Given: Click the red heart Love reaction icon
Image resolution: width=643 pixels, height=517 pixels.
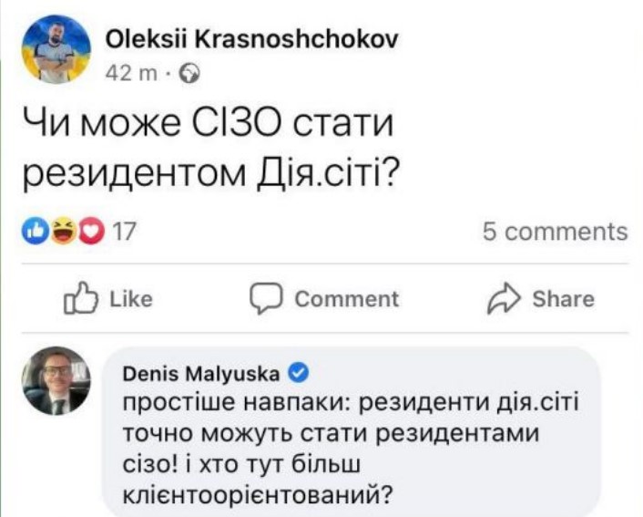Looking at the screenshot, I should point(91,232).
